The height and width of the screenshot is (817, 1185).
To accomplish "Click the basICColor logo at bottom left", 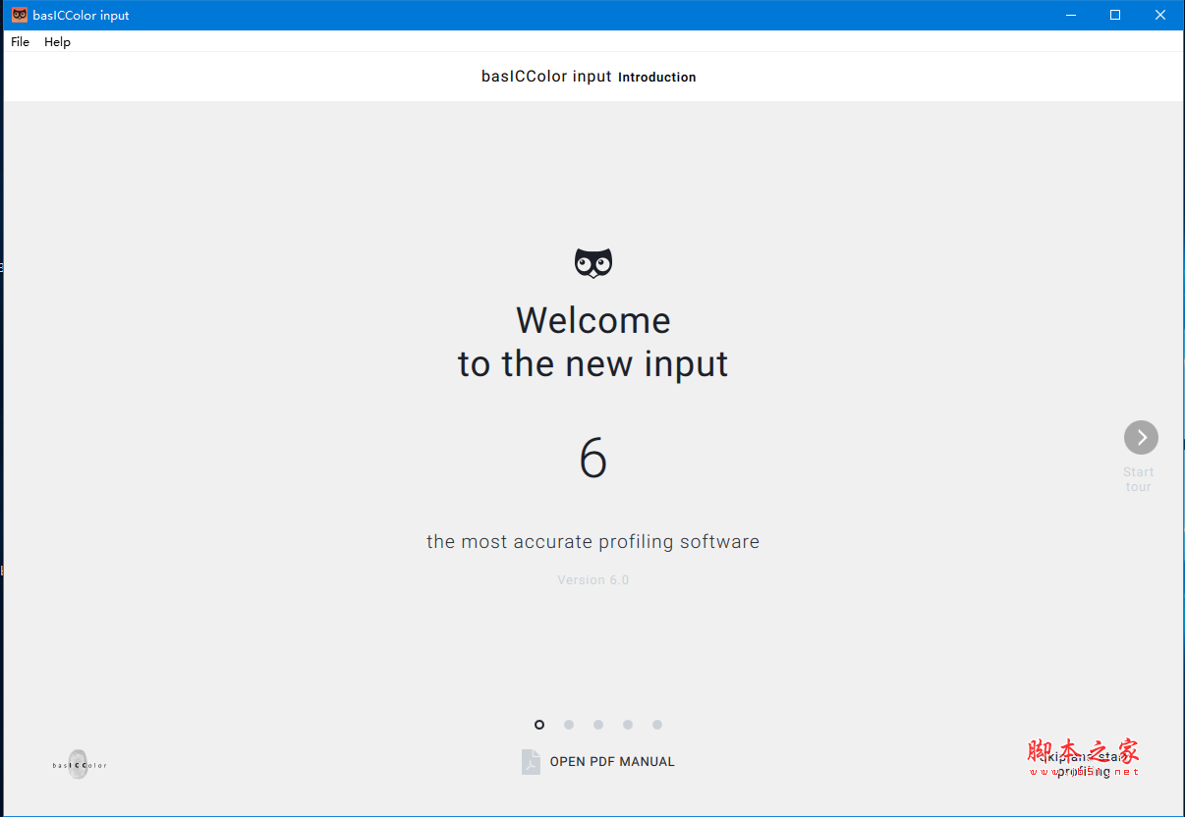I will pyautogui.click(x=80, y=764).
